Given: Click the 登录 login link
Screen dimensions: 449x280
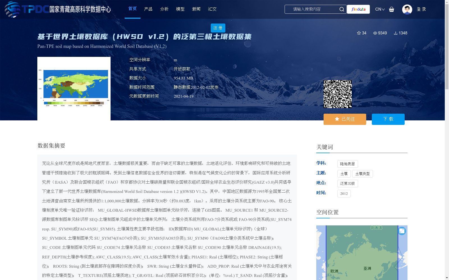Looking at the screenshot, I should pos(421,9).
